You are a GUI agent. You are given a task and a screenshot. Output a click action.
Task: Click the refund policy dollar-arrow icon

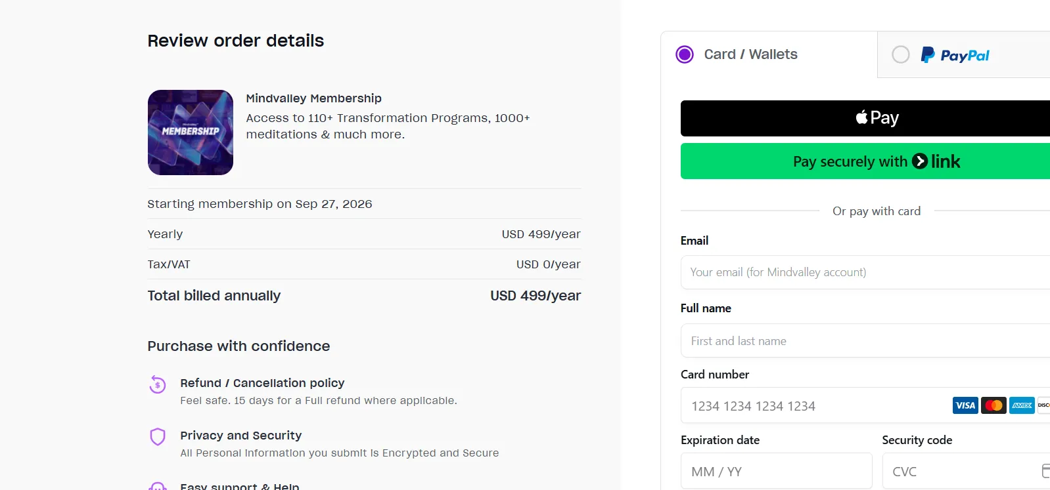coord(157,384)
